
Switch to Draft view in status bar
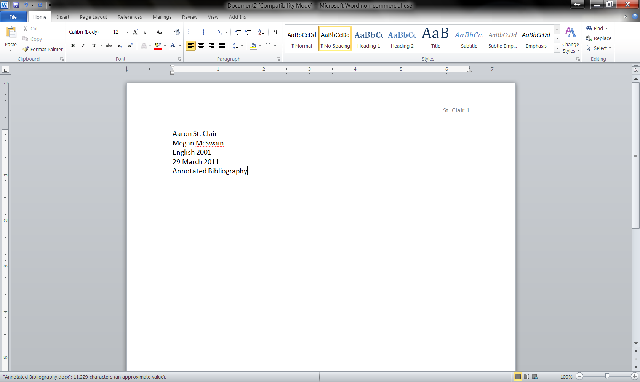click(x=552, y=377)
